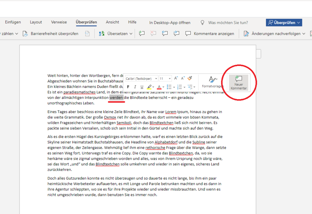The height and width of the screenshot is (214, 312).
Task: Go to previous comment in ribbon
Action: pos(165,33)
